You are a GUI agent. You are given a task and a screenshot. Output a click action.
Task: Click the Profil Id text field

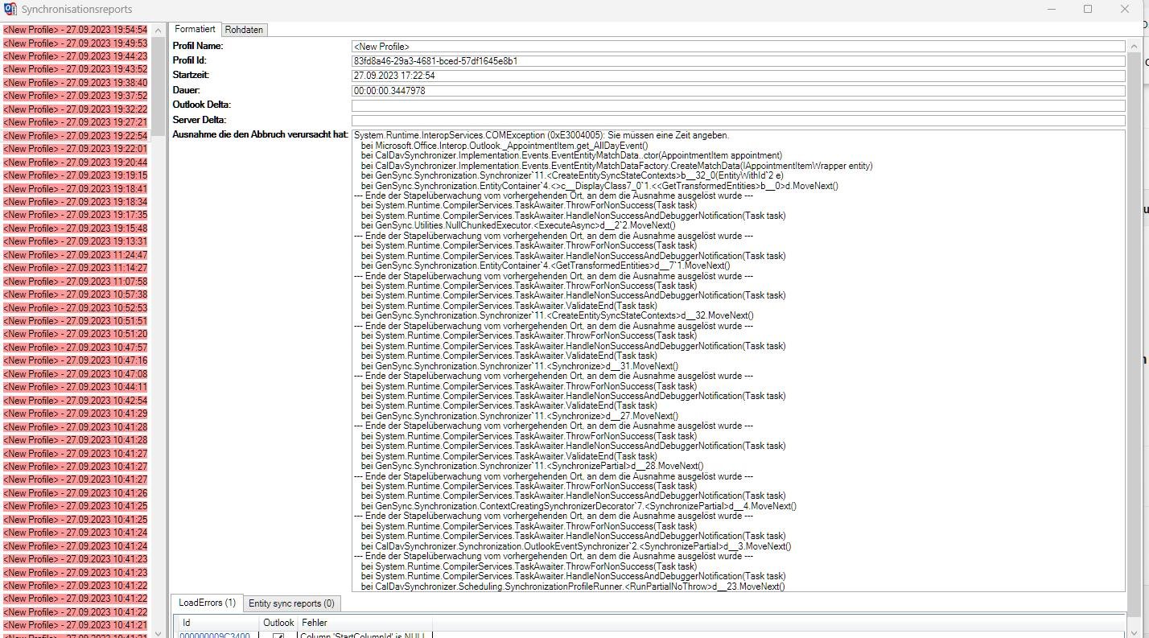pos(737,61)
